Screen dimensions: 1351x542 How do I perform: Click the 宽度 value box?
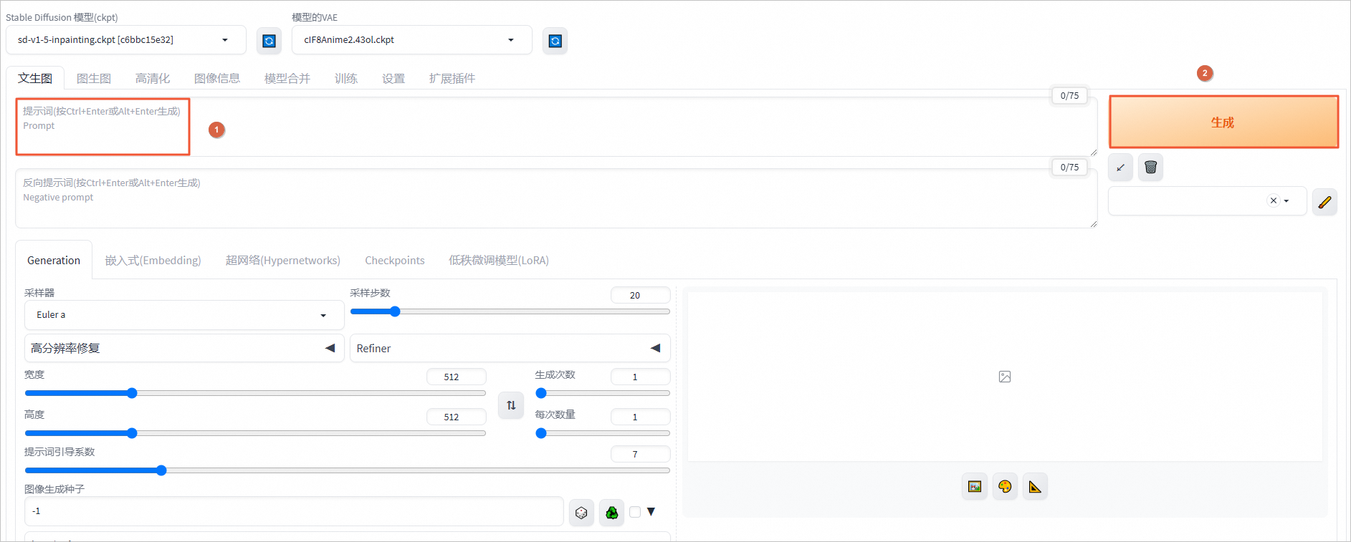[x=456, y=377]
